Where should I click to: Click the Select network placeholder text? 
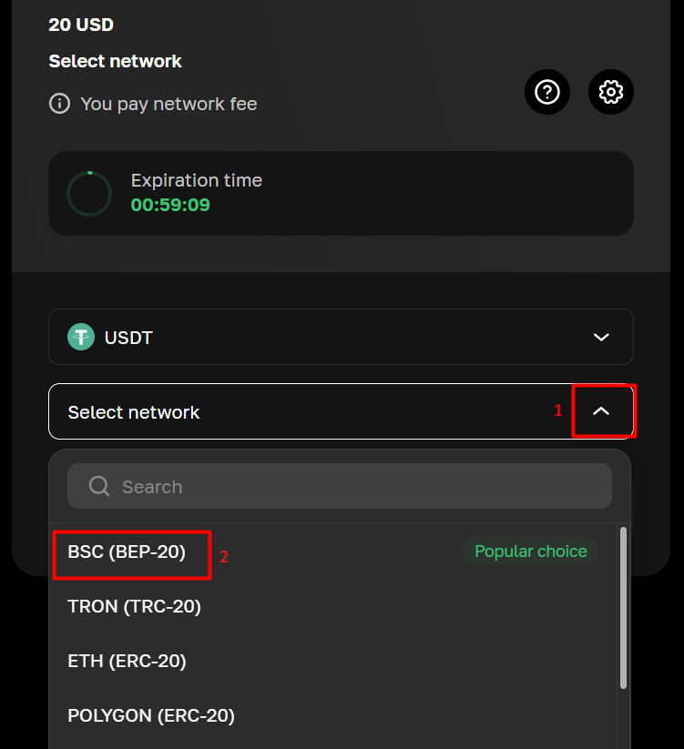pos(134,412)
